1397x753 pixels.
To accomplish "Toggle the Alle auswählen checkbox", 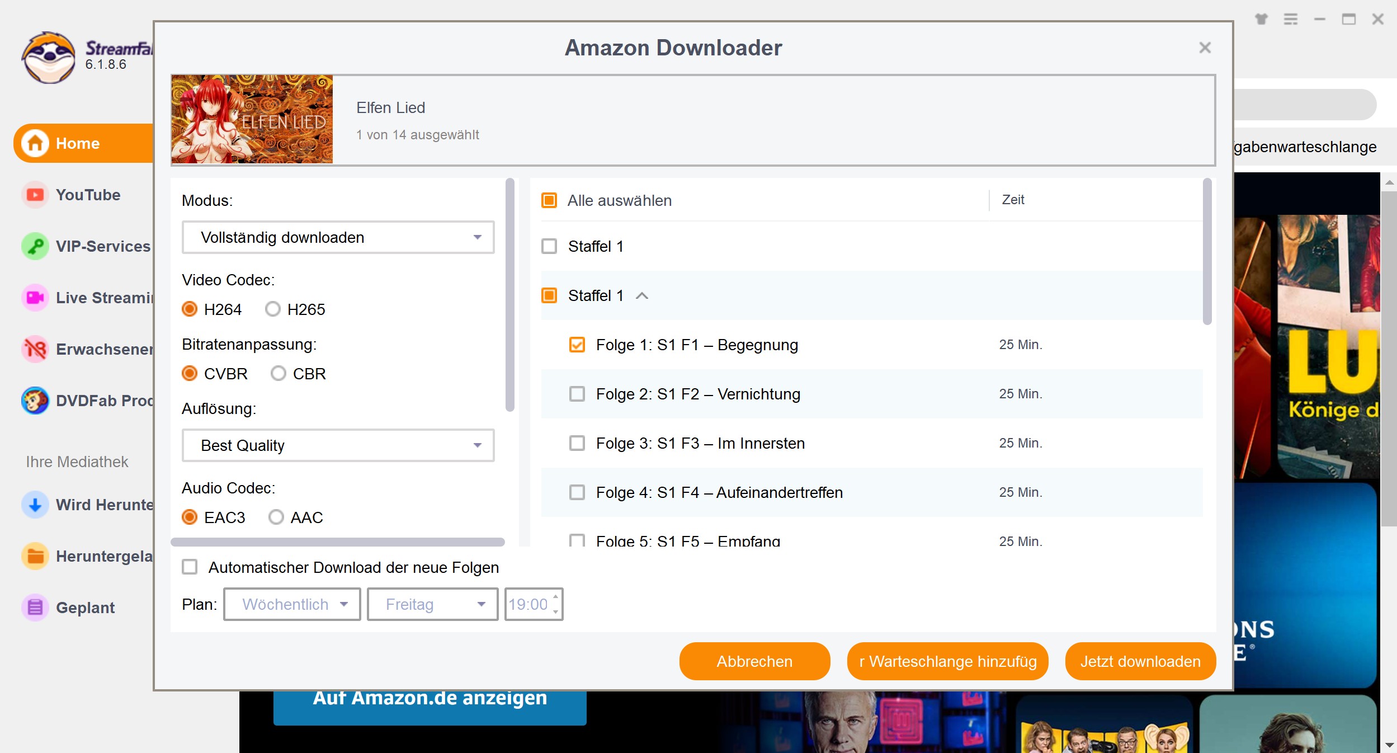I will click(549, 200).
